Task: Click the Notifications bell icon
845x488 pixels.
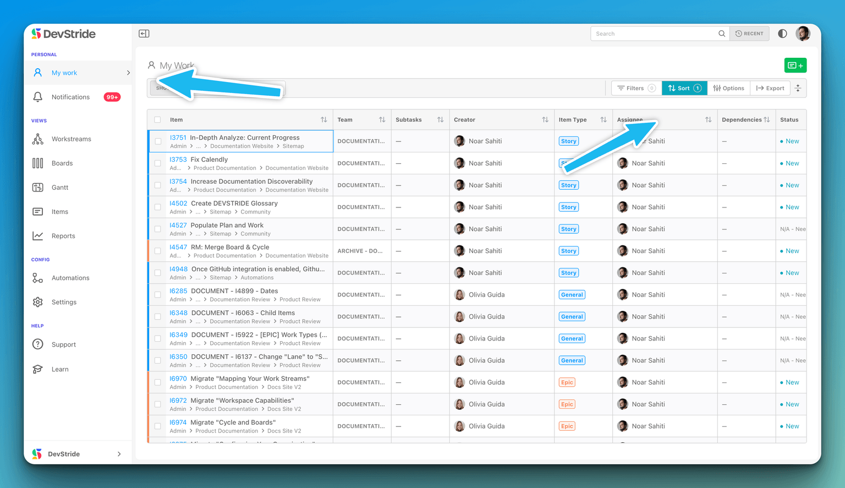Action: coord(37,97)
